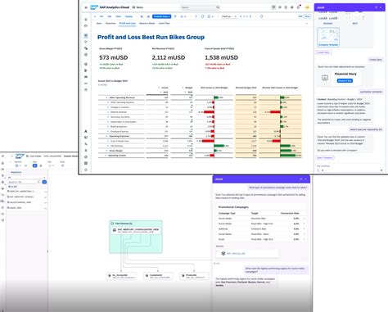Click the filter funnel icon in story toolbar
This screenshot has width=388, height=312.
point(196,16)
